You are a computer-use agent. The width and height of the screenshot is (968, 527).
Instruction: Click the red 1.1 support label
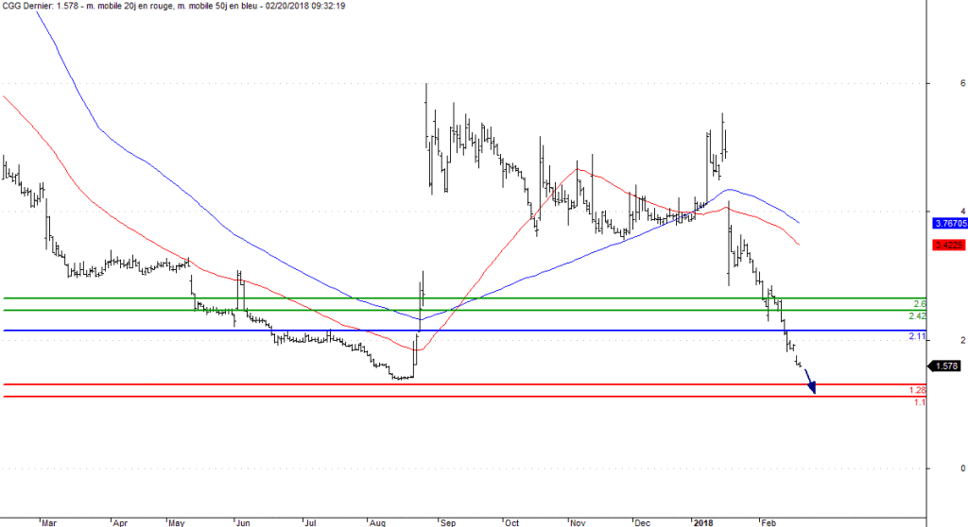(920, 402)
